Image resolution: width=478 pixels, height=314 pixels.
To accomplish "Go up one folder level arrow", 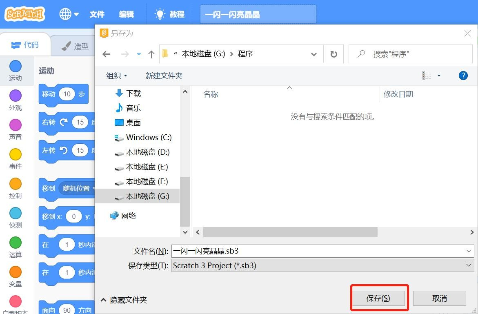I will click(x=151, y=54).
